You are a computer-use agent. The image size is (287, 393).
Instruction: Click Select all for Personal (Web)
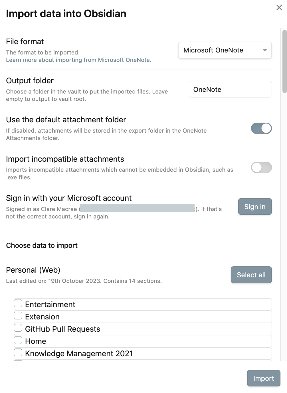pyautogui.click(x=251, y=275)
